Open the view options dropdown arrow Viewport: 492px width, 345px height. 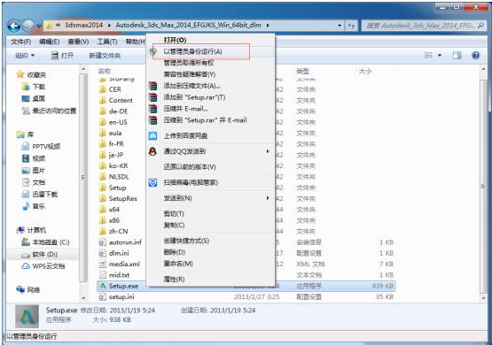[x=440, y=56]
